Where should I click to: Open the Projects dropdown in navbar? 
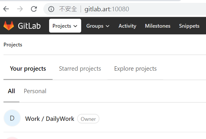(x=65, y=26)
